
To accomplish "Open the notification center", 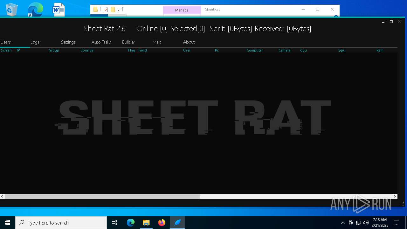I will point(397,223).
